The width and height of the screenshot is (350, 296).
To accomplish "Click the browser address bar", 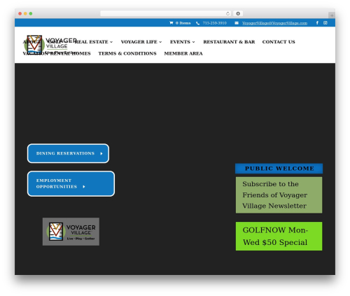I will click(x=166, y=14).
